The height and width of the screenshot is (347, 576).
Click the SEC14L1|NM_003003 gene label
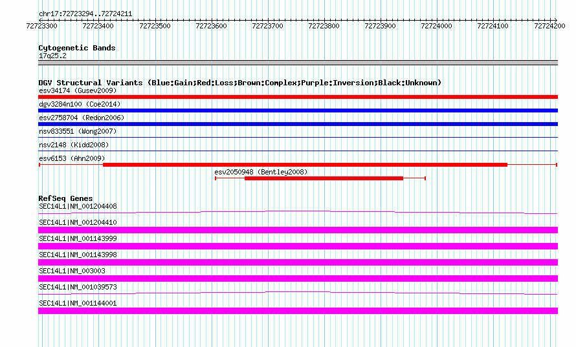[x=72, y=271]
